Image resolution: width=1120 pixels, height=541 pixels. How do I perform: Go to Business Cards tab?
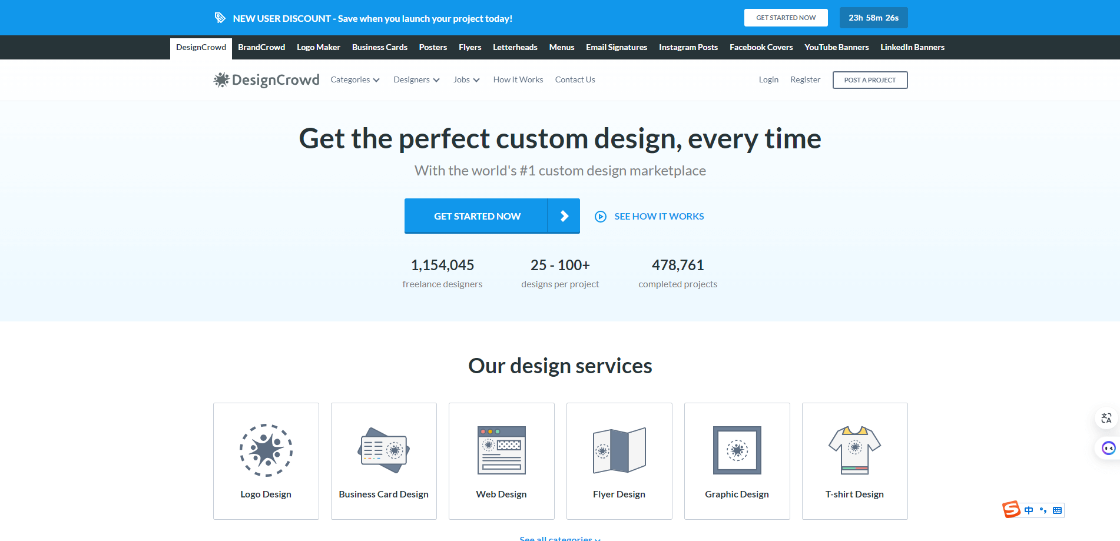pos(380,48)
